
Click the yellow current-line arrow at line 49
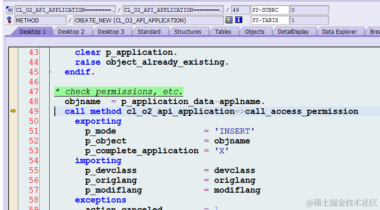pyautogui.click(x=13, y=111)
